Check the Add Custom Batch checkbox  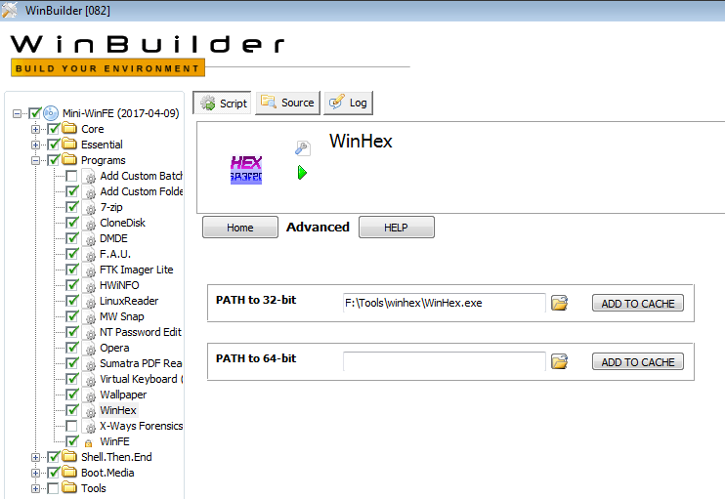click(72, 176)
